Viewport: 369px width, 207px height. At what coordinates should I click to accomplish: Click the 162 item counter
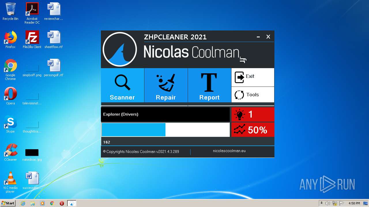(x=107, y=142)
